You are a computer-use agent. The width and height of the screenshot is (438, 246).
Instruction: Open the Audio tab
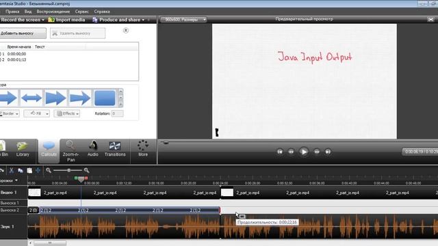point(93,149)
